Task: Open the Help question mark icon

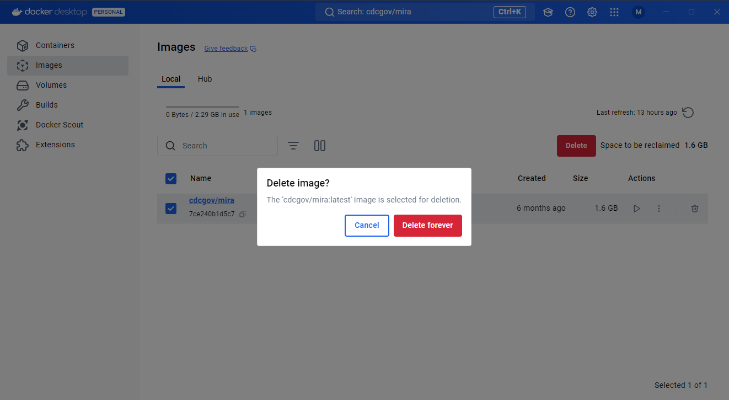Action: point(570,12)
